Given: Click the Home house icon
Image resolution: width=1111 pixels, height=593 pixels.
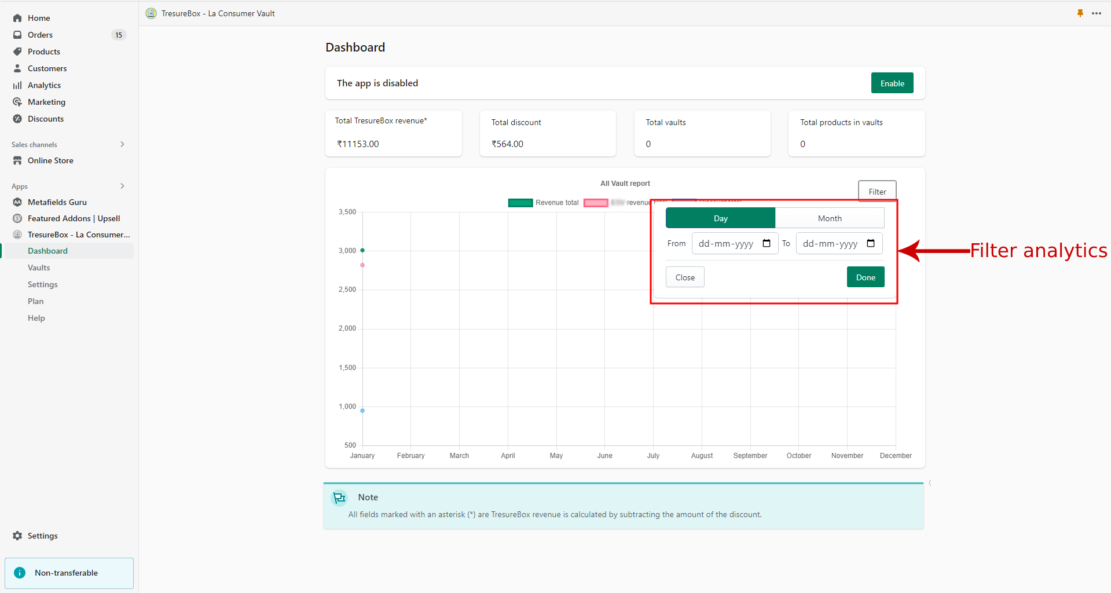Looking at the screenshot, I should tap(17, 18).
